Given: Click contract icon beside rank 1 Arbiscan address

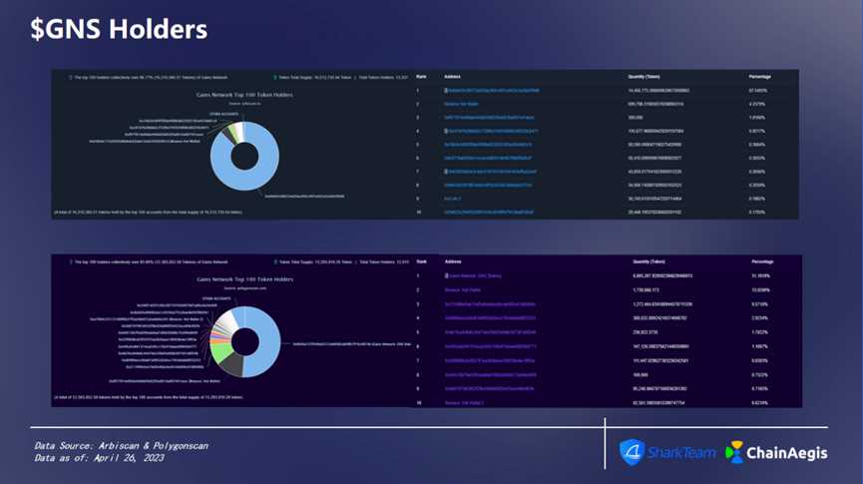Looking at the screenshot, I should (446, 90).
